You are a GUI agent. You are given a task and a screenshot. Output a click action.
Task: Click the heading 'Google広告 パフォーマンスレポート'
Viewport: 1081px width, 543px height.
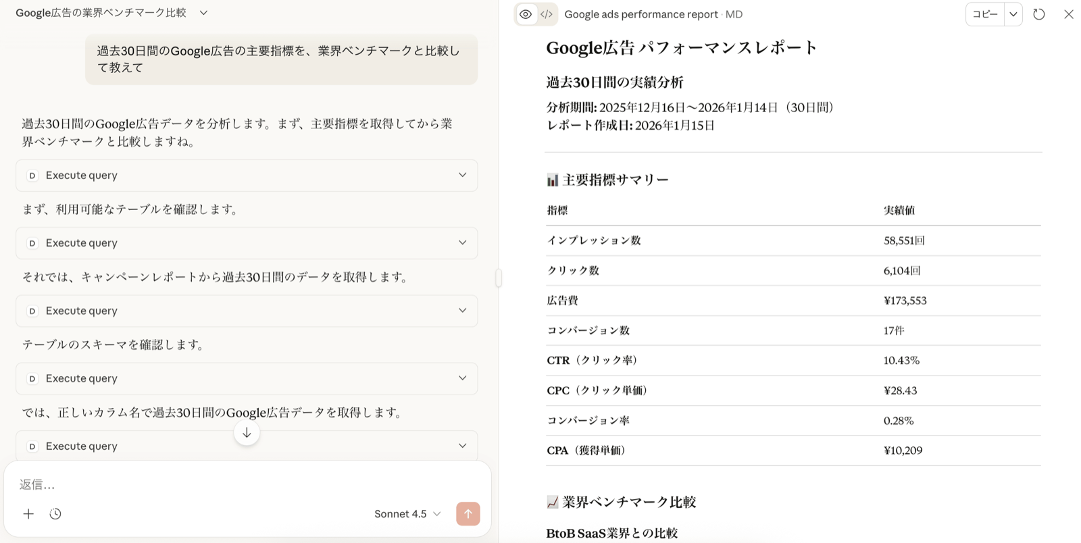(x=682, y=47)
